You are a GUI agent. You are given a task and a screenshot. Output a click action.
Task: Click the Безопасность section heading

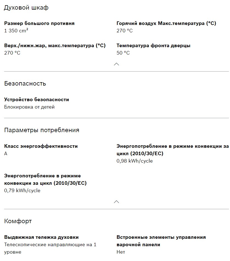click(25, 84)
